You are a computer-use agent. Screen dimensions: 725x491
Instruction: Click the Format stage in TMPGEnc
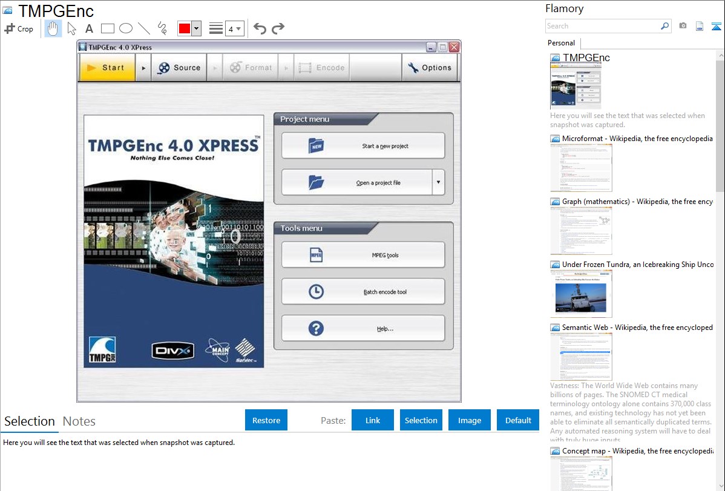251,68
